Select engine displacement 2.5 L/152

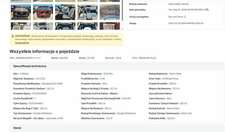40,79
